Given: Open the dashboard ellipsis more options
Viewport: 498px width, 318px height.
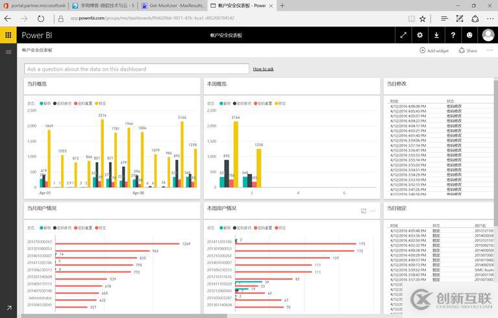Looking at the screenshot, I should click(490, 50).
